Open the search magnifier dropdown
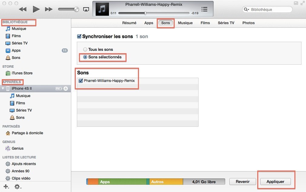 tap(246, 9)
